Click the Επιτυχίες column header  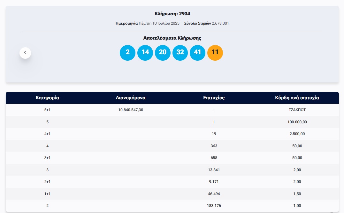(214, 98)
